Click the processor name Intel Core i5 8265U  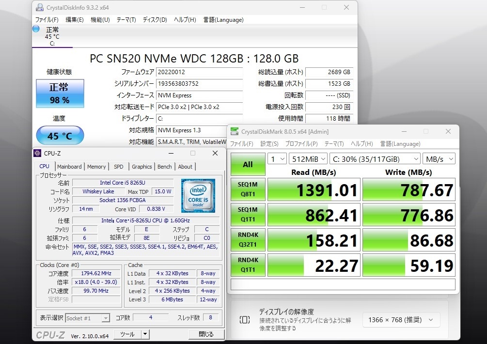click(x=123, y=183)
